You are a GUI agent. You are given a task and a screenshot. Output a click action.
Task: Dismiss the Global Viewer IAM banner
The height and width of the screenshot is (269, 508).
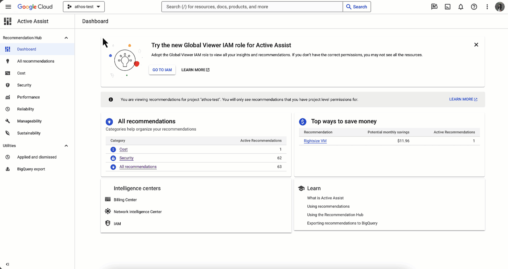476,44
